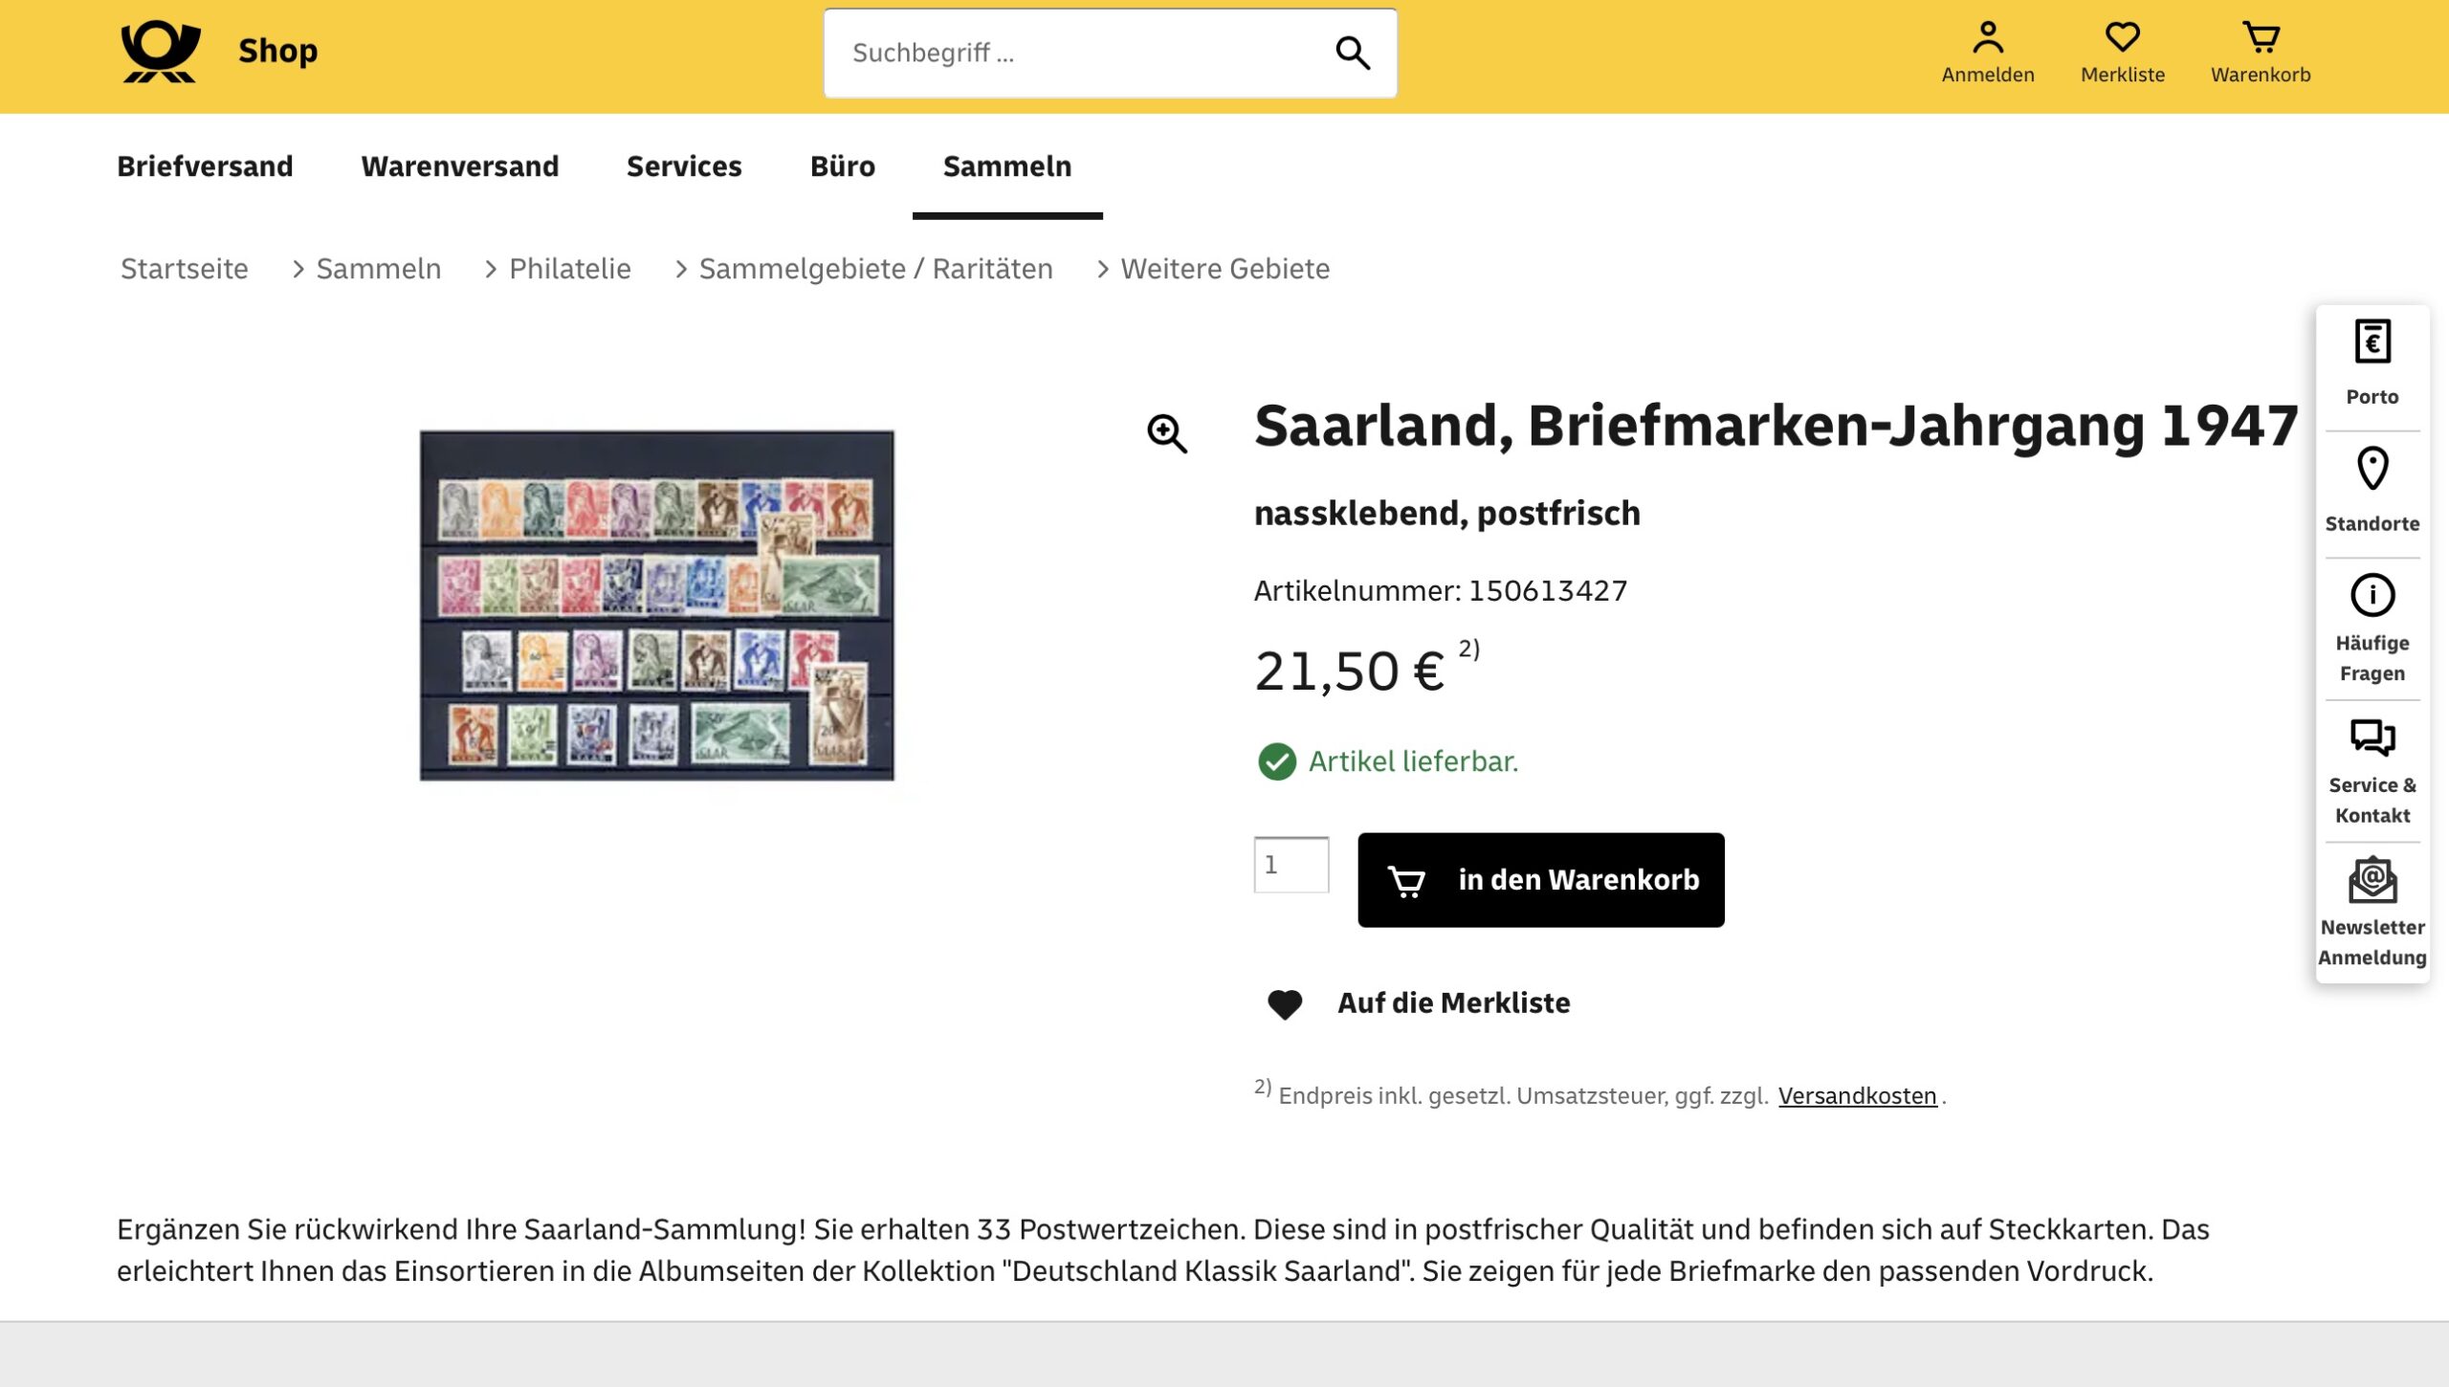Click the in den Warenkorb button
The image size is (2449, 1387).
point(1540,879)
